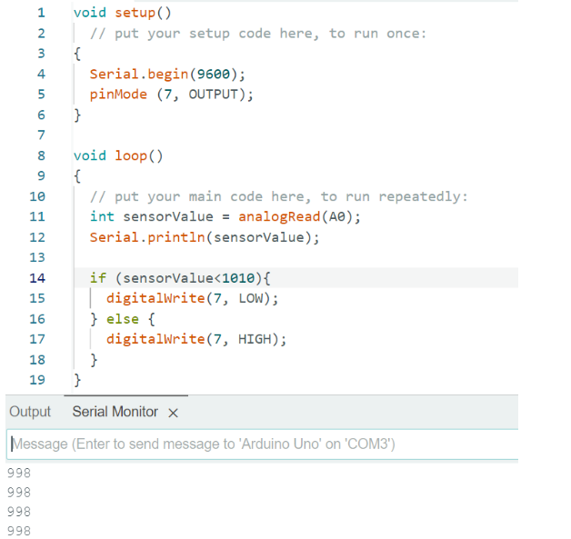Click the opening brace on line 3
The image size is (571, 539).
(x=77, y=55)
